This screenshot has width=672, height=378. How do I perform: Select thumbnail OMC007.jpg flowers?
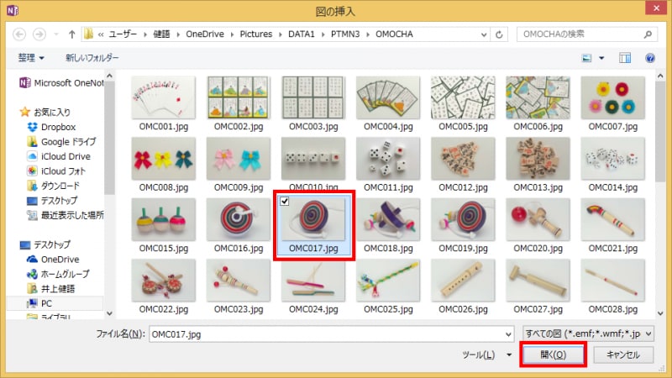(x=613, y=97)
